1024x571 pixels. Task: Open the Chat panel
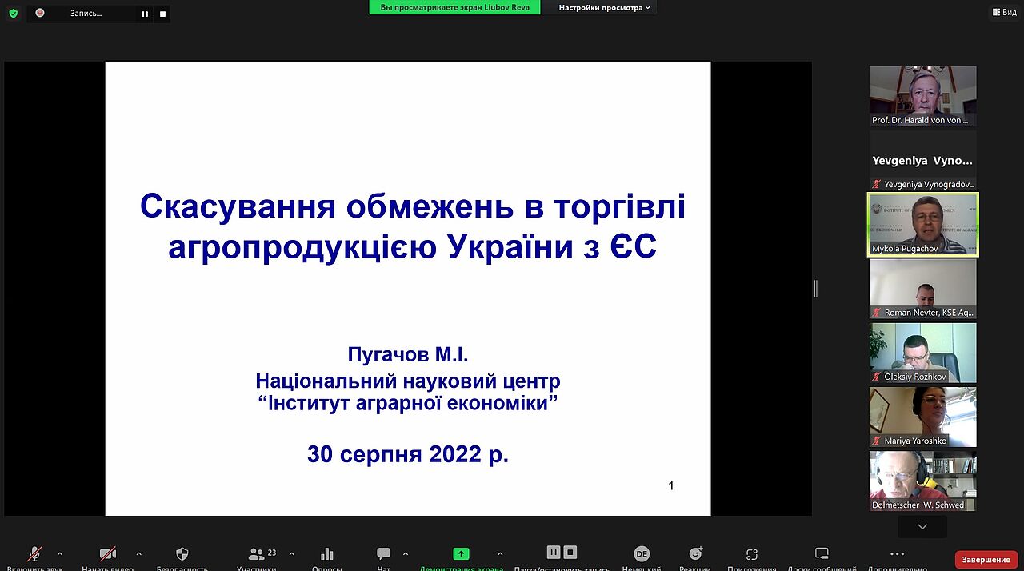(x=383, y=554)
